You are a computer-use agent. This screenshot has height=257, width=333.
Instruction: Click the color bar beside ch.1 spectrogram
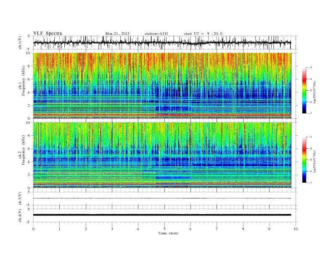pos(304,91)
